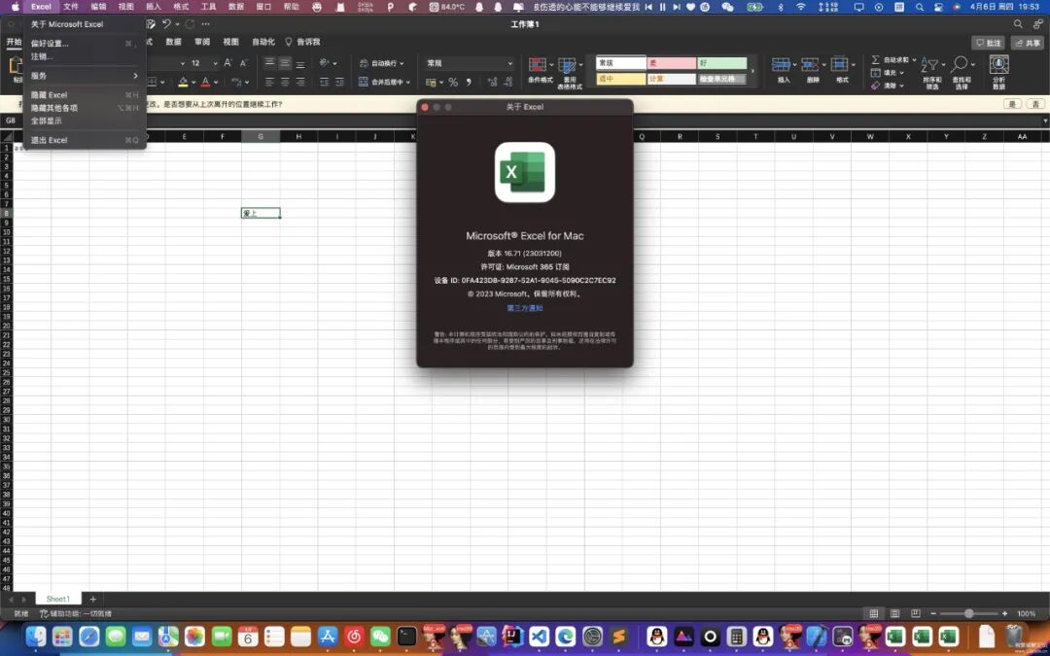Image resolution: width=1050 pixels, height=656 pixels.
Task: Click the insert cells (插入) icon
Action: (781, 65)
